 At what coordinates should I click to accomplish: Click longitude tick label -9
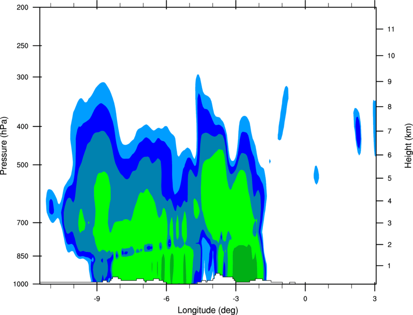click(x=97, y=299)
